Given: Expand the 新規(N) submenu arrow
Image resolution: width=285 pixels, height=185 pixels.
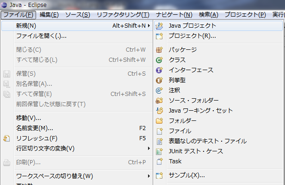Looking at the screenshot, I should click(x=149, y=26).
